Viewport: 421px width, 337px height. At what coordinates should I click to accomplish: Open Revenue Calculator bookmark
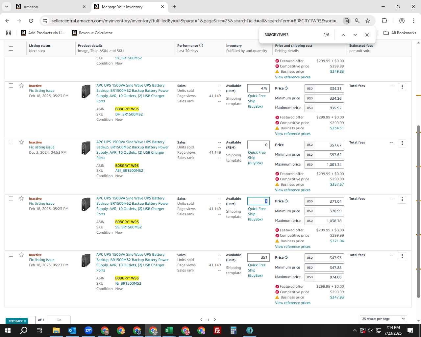tap(92, 33)
